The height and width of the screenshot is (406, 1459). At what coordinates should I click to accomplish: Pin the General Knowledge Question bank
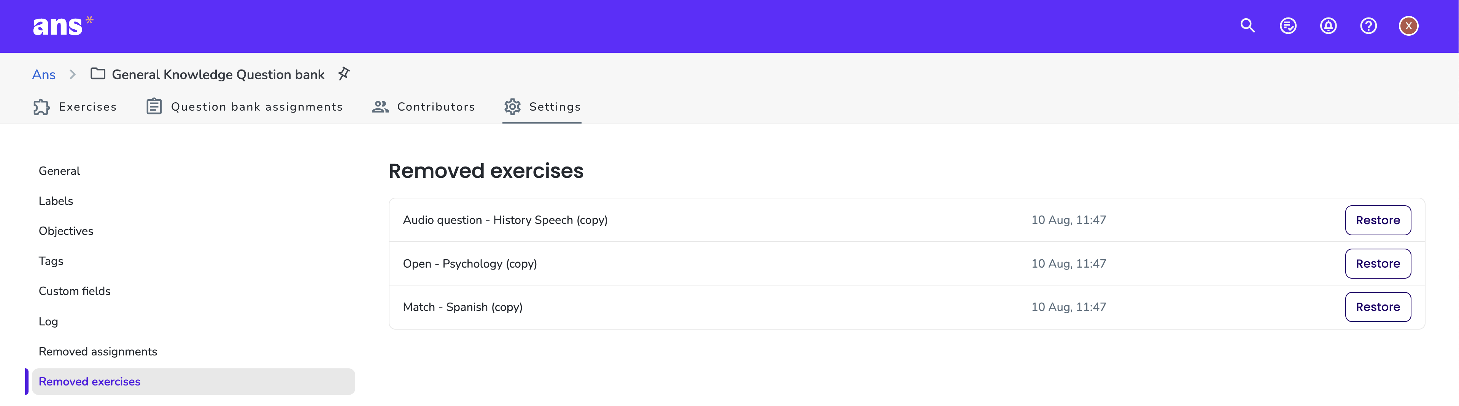(x=344, y=74)
